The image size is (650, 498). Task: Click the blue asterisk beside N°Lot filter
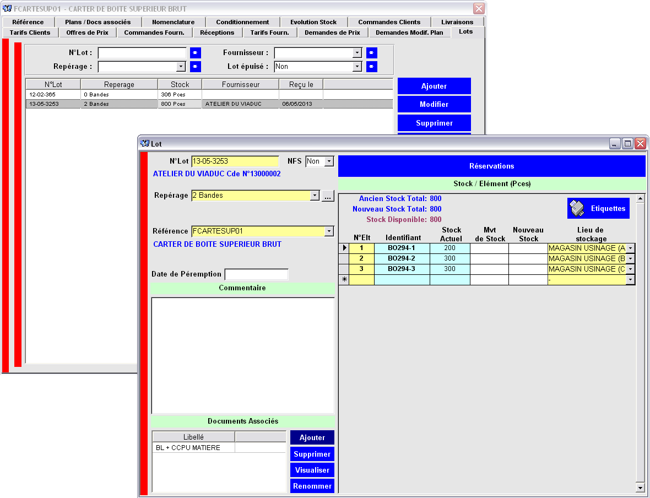coord(196,53)
